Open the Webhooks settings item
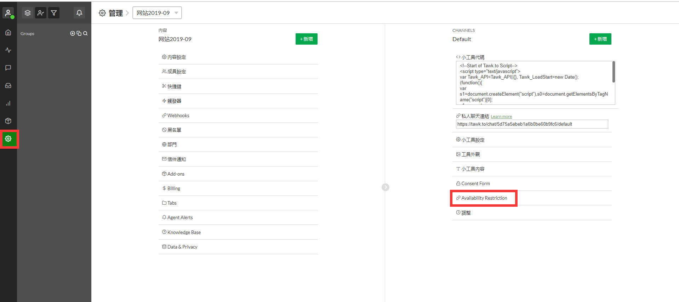679x302 pixels. pyautogui.click(x=178, y=116)
